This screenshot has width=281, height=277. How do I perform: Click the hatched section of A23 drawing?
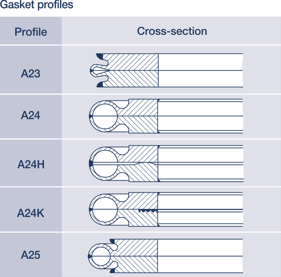click(x=130, y=70)
